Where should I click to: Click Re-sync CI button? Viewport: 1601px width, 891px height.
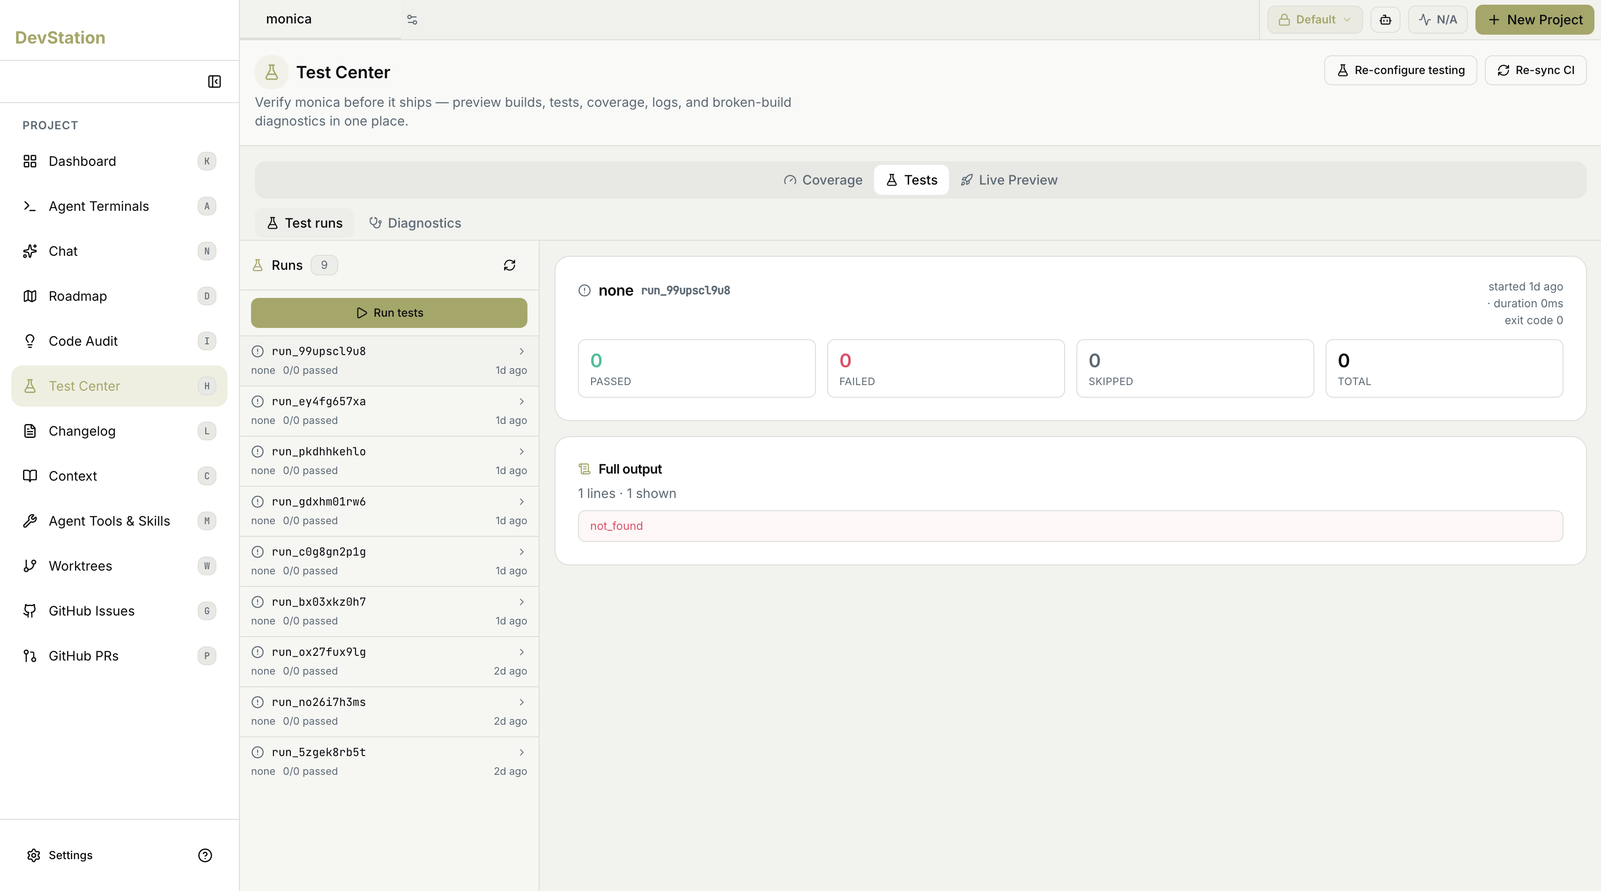click(x=1536, y=70)
